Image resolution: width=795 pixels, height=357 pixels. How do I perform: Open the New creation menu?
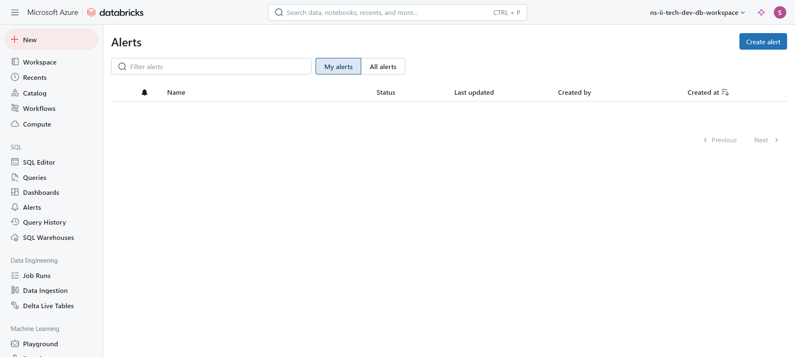click(x=51, y=39)
